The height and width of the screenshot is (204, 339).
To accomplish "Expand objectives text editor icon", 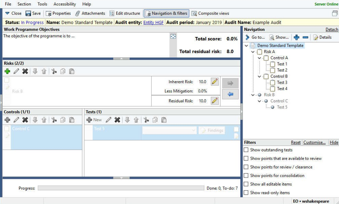I will click(173, 36).
